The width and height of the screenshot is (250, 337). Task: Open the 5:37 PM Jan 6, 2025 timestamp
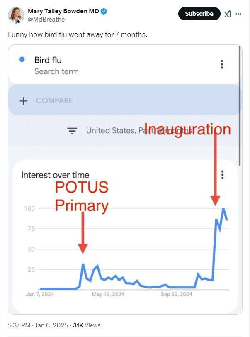38,325
